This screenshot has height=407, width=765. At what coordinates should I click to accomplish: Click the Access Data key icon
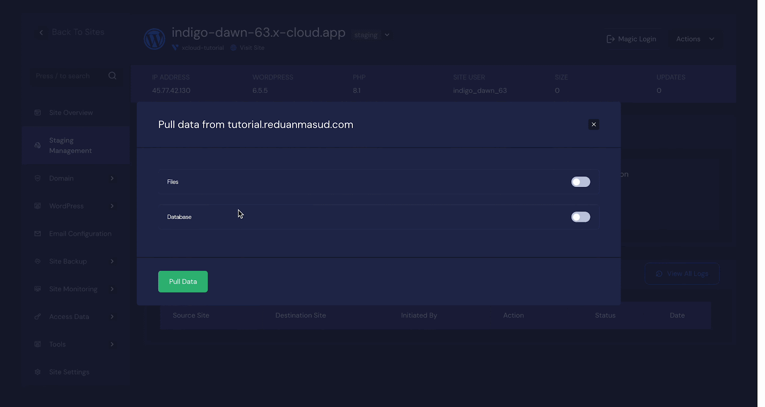click(38, 317)
